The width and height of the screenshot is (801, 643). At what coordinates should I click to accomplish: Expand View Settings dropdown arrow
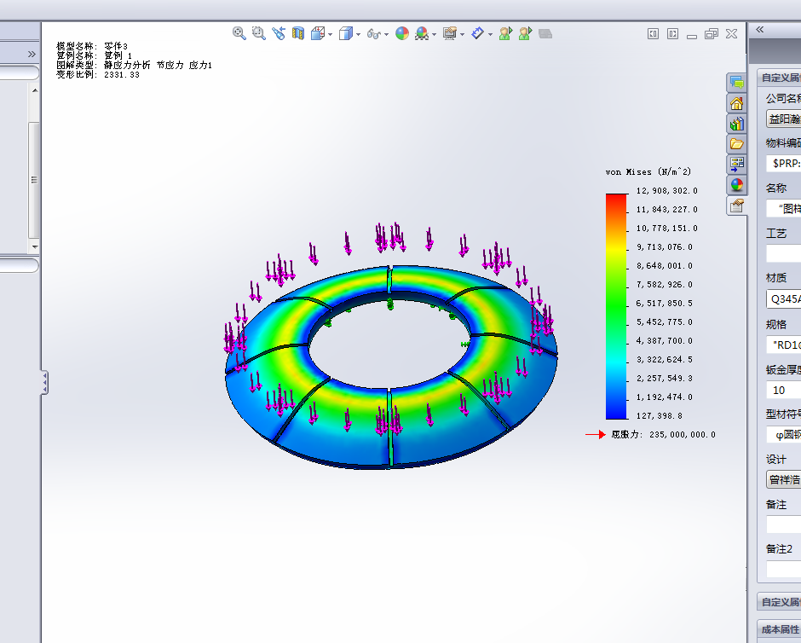click(463, 34)
